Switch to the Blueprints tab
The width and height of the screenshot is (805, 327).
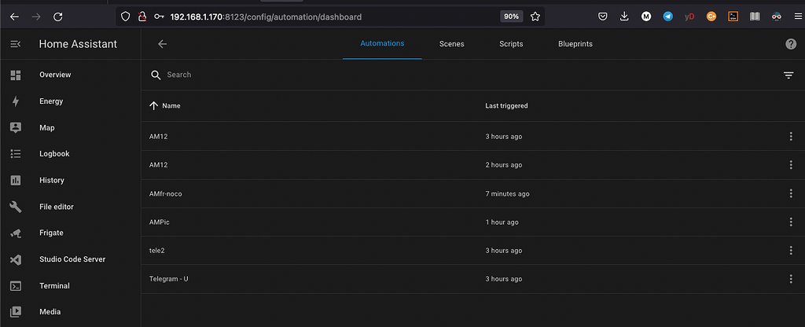click(x=575, y=44)
